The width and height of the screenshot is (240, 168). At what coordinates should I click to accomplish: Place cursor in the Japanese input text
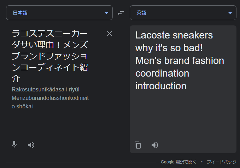(50, 56)
